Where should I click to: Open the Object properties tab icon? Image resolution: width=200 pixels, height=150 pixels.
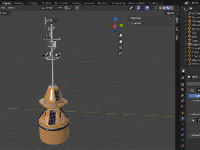[182, 113]
